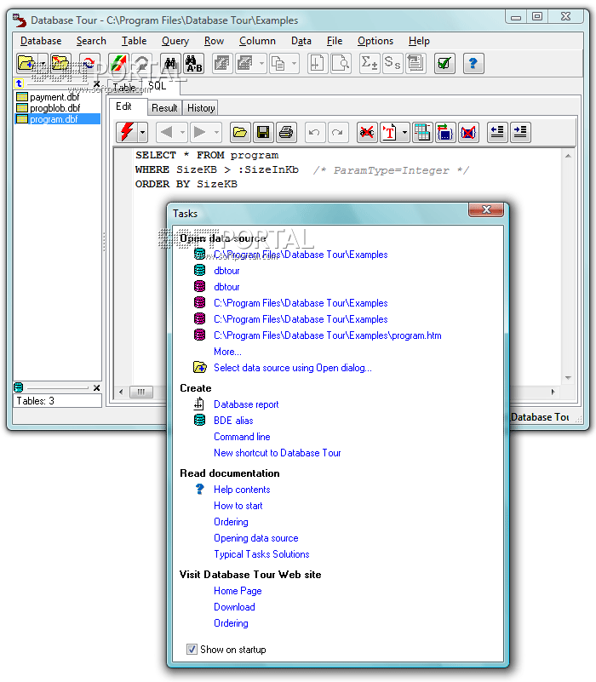Image resolution: width=596 pixels, height=682 pixels.
Task: Click the SQL editor scroll down arrow
Action: (568, 378)
